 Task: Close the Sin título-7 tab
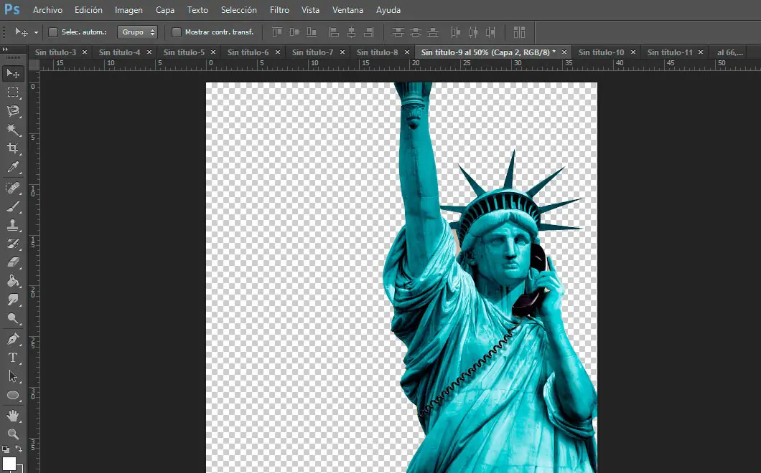point(342,52)
